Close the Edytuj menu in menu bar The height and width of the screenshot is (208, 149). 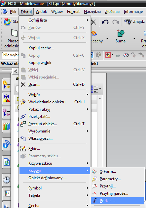(26, 12)
